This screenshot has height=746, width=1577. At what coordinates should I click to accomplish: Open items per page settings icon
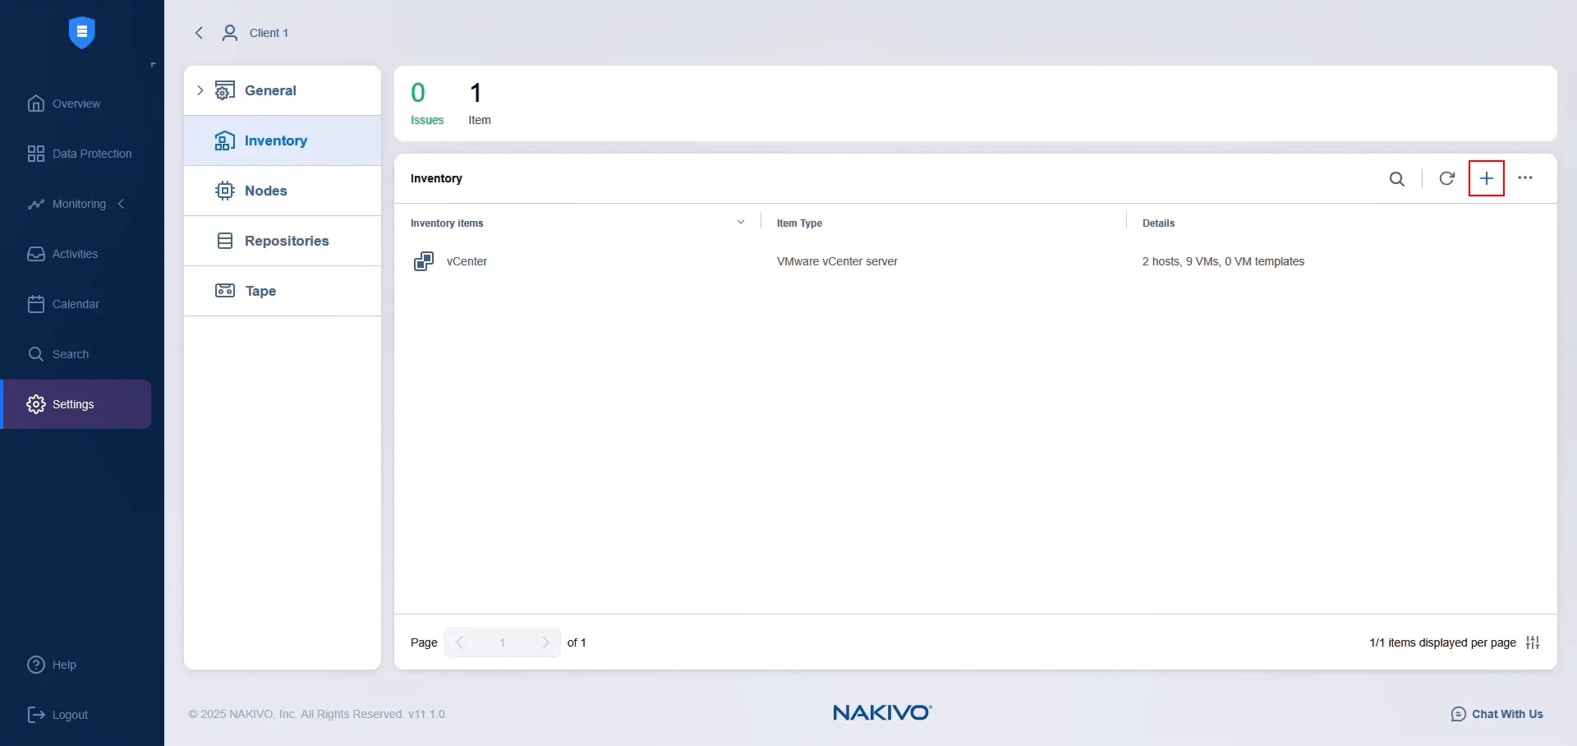tap(1533, 642)
